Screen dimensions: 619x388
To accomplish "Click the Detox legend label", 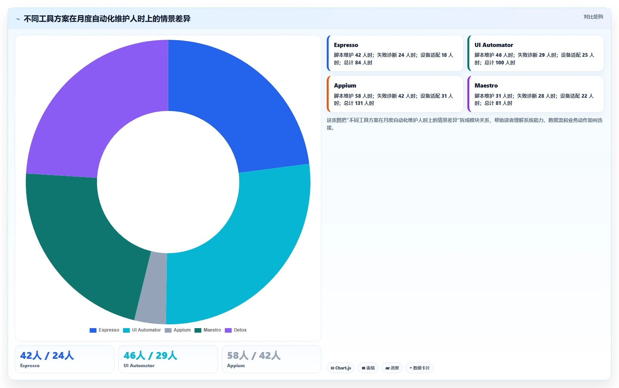I will coord(240,330).
